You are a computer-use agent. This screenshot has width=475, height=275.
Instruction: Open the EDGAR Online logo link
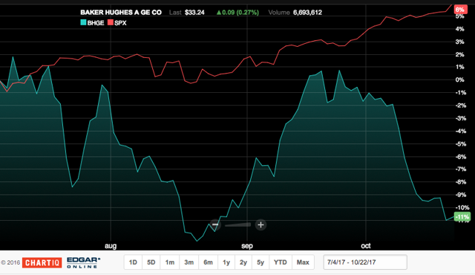click(83, 262)
